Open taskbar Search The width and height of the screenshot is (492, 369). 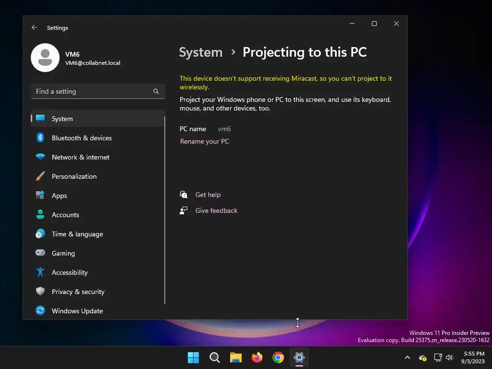[215, 357]
